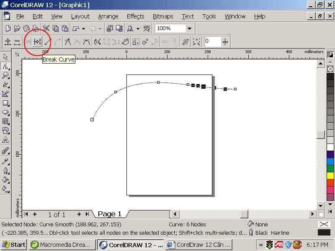Select the Eyedropper tool
This screenshot has width=335, height=251.
(5, 161)
